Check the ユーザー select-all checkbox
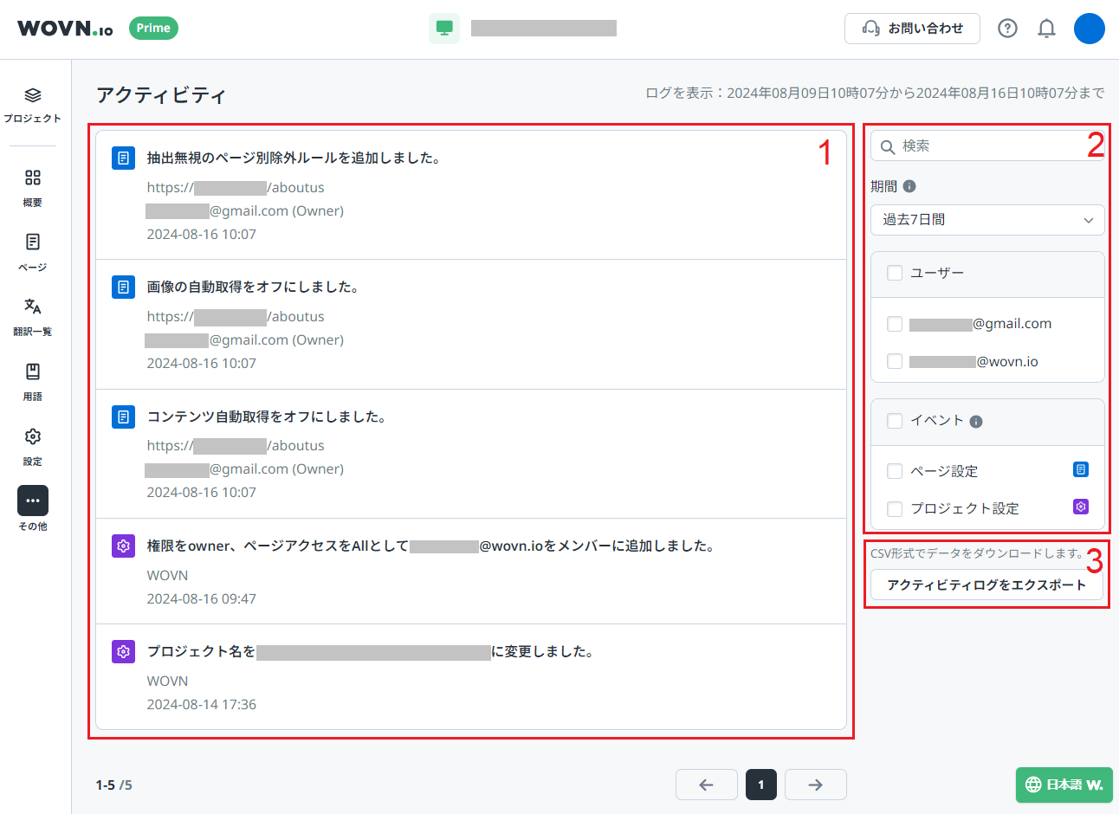Viewport: 1119px width, 814px height. click(895, 273)
